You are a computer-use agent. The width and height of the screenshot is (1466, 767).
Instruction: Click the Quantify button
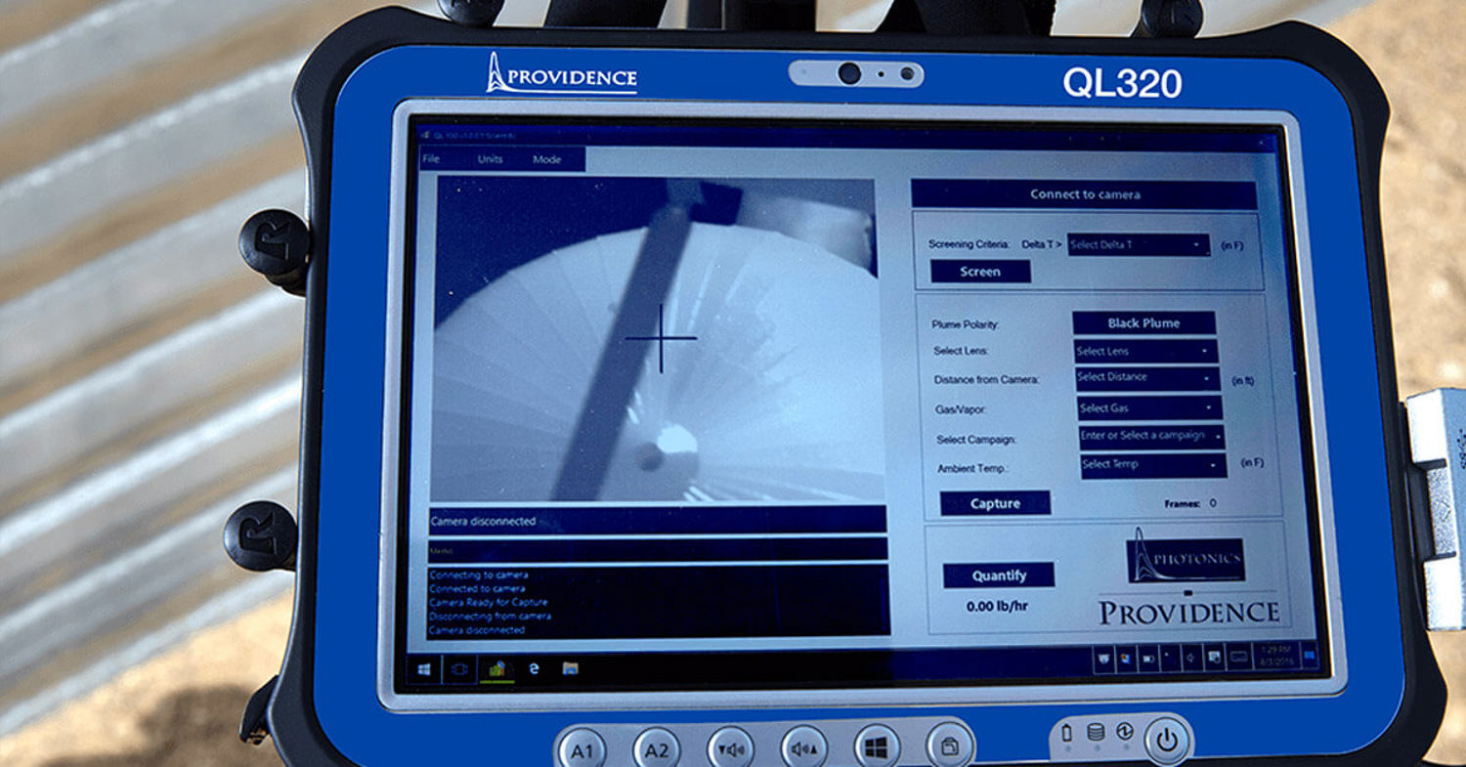pos(999,575)
